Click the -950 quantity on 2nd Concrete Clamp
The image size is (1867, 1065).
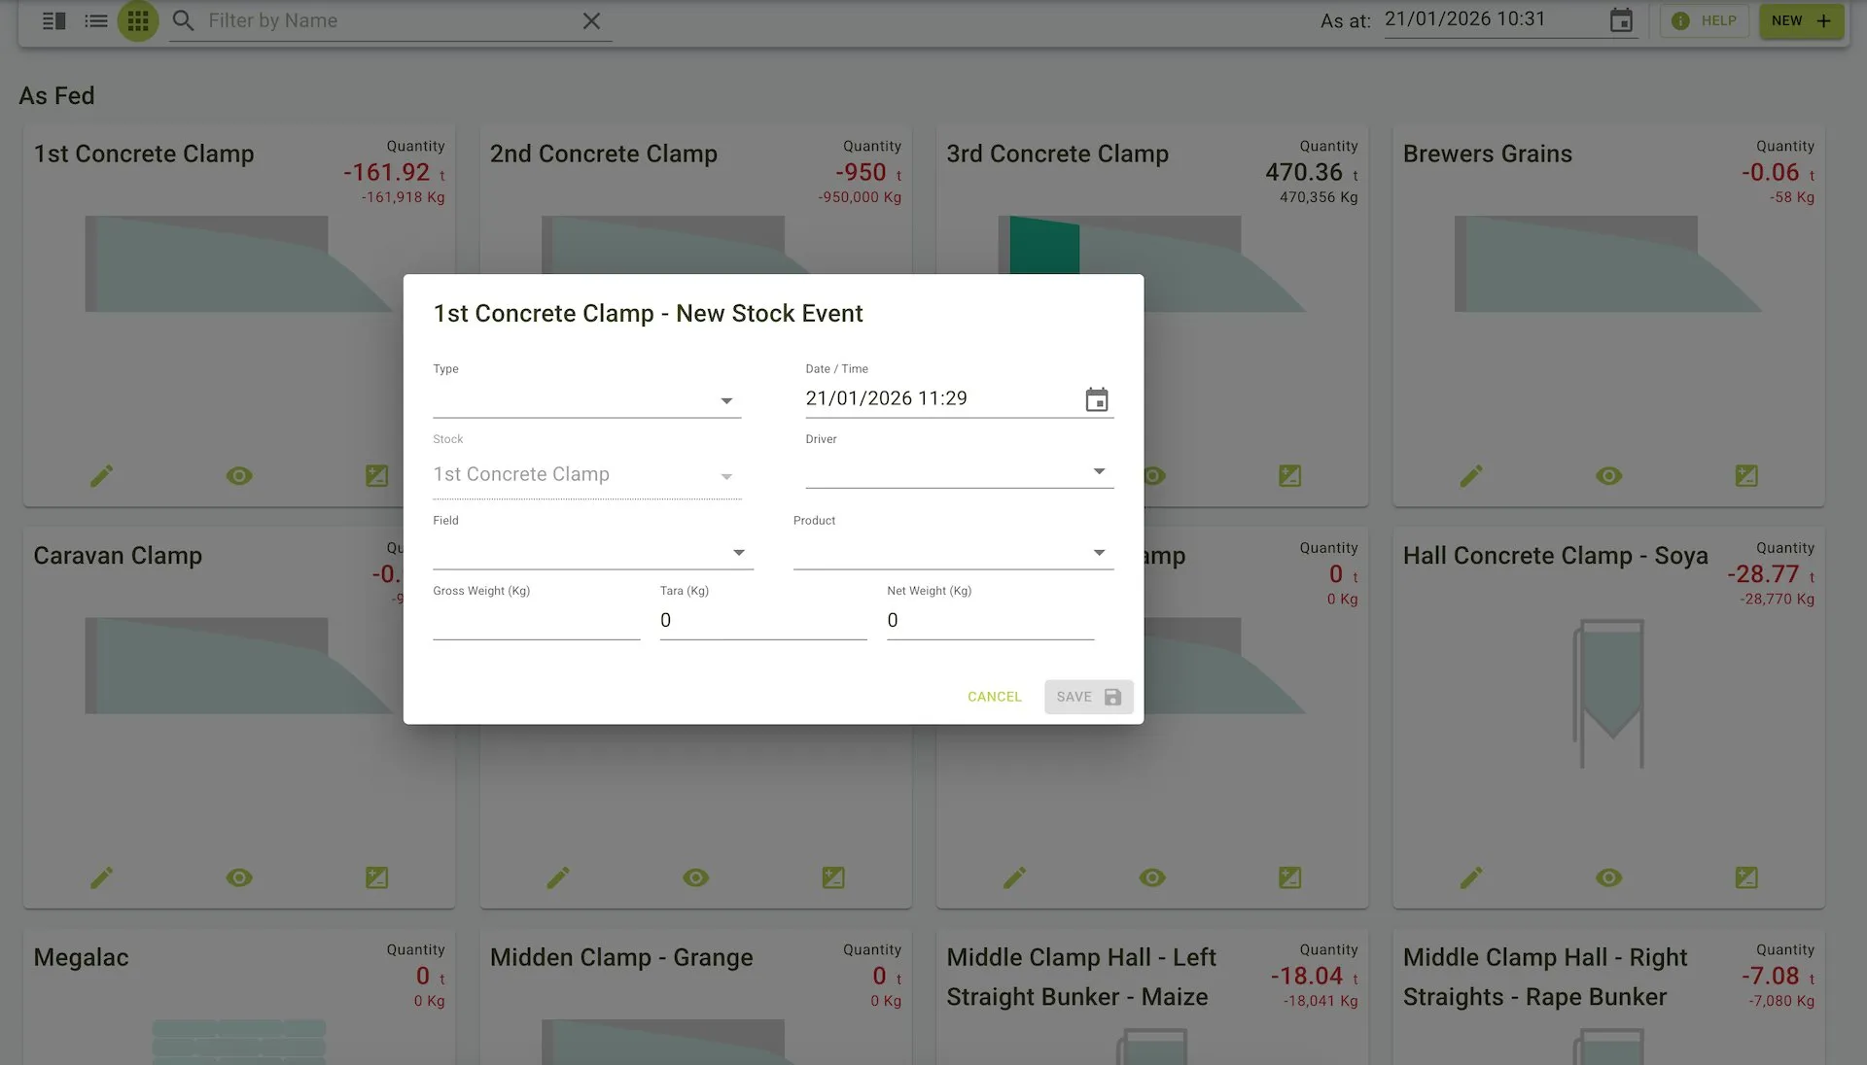pos(861,172)
